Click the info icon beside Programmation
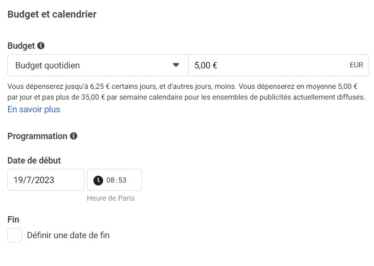The width and height of the screenshot is (374, 266). [x=73, y=136]
